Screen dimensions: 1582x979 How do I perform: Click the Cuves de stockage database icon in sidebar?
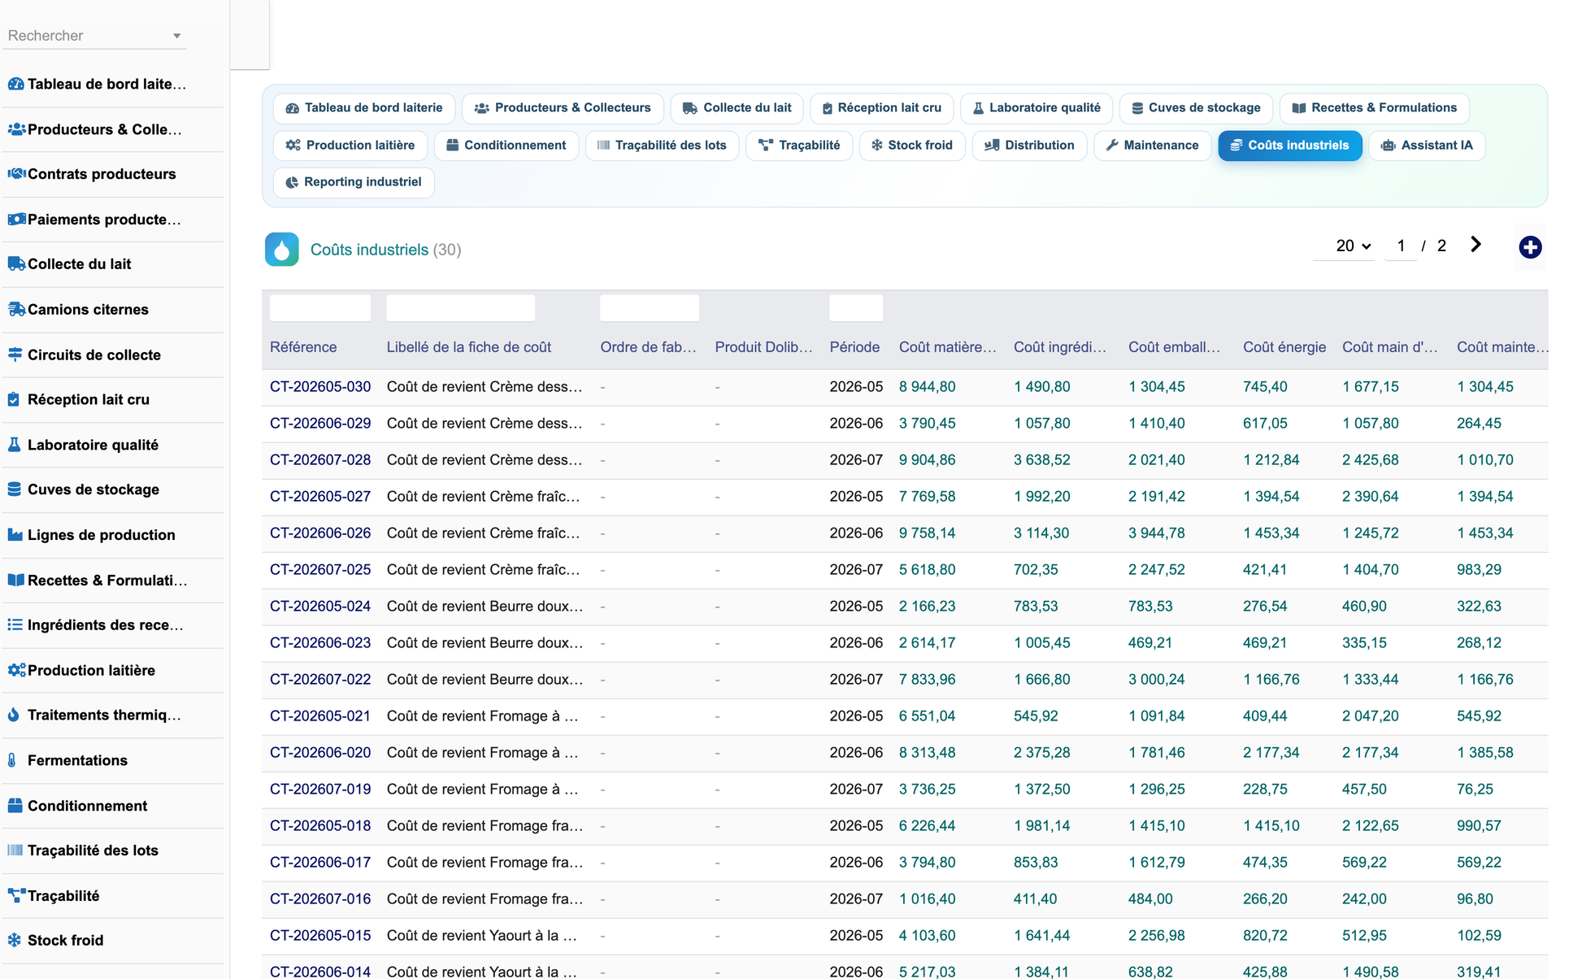[x=14, y=489]
